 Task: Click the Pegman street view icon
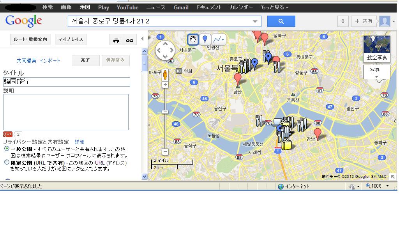click(165, 75)
